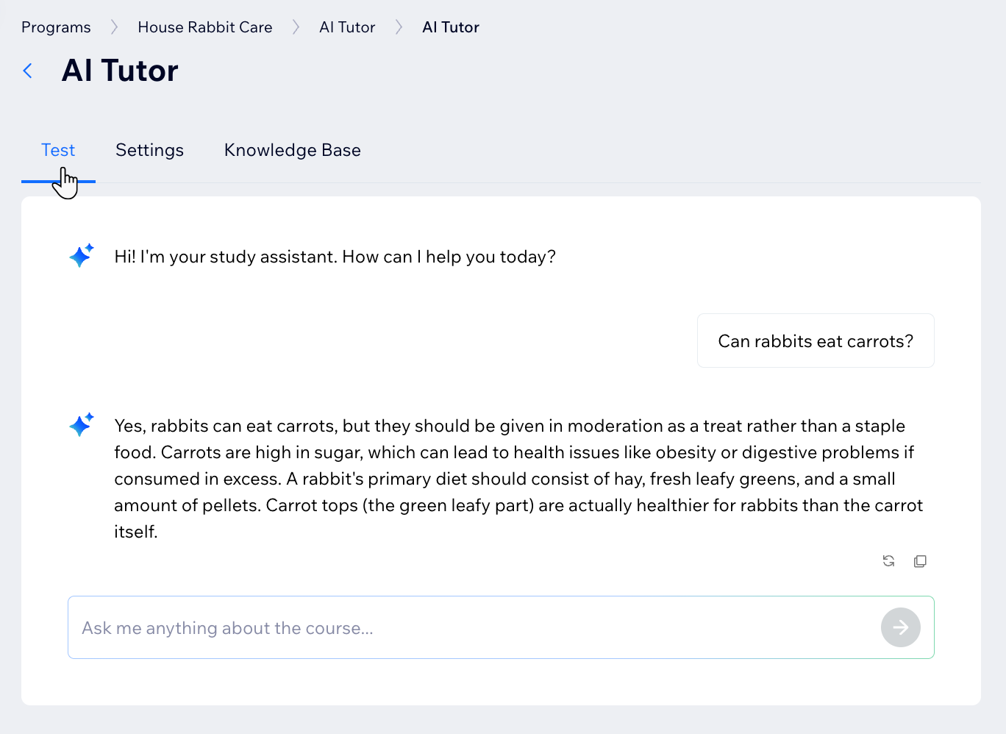Click the 'Can rabbits eat carrots?' message bubble

tap(815, 341)
